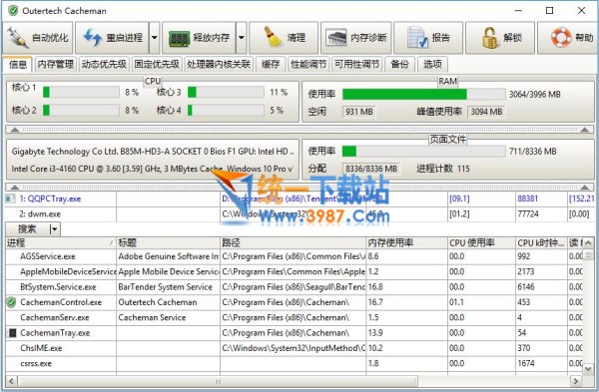Click the 解锁 padlock icon
599x392 pixels.
tap(490, 38)
